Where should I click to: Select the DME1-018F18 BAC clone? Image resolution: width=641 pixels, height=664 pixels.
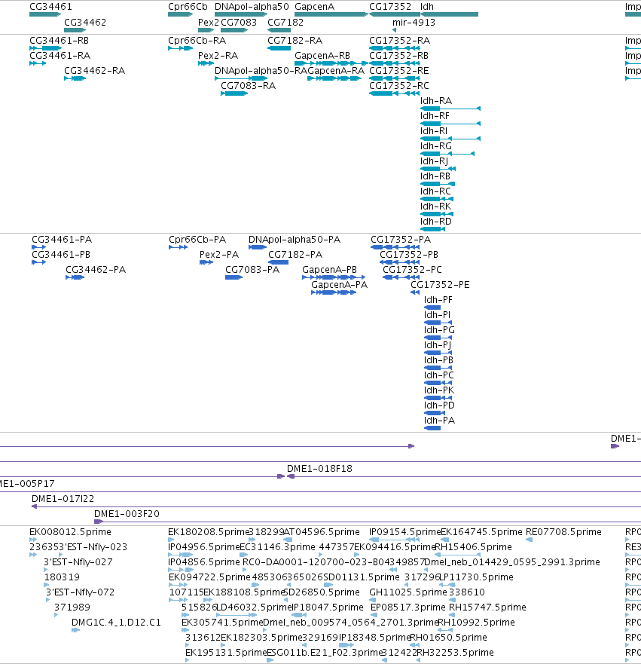464,476
